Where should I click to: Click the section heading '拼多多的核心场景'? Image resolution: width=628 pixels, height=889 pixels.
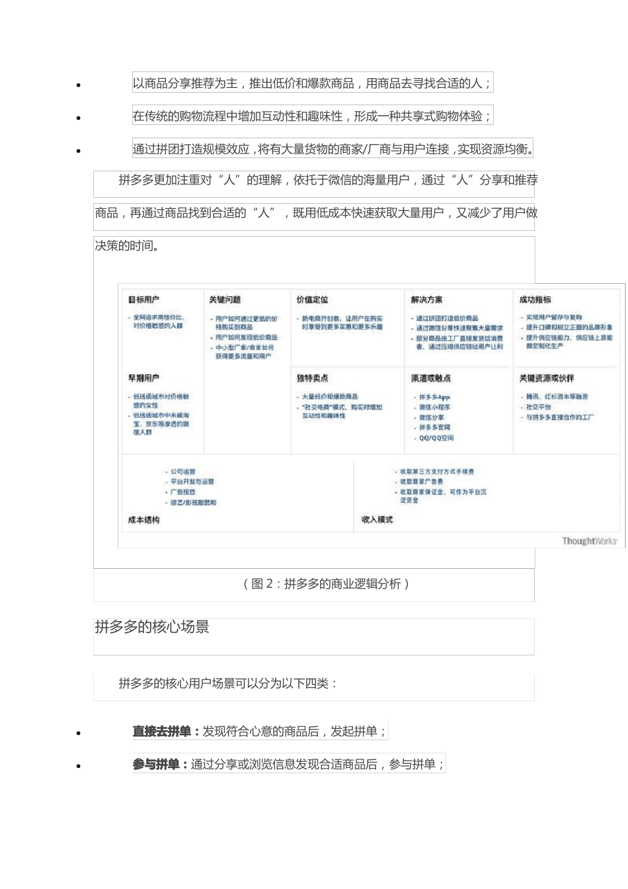(152, 627)
